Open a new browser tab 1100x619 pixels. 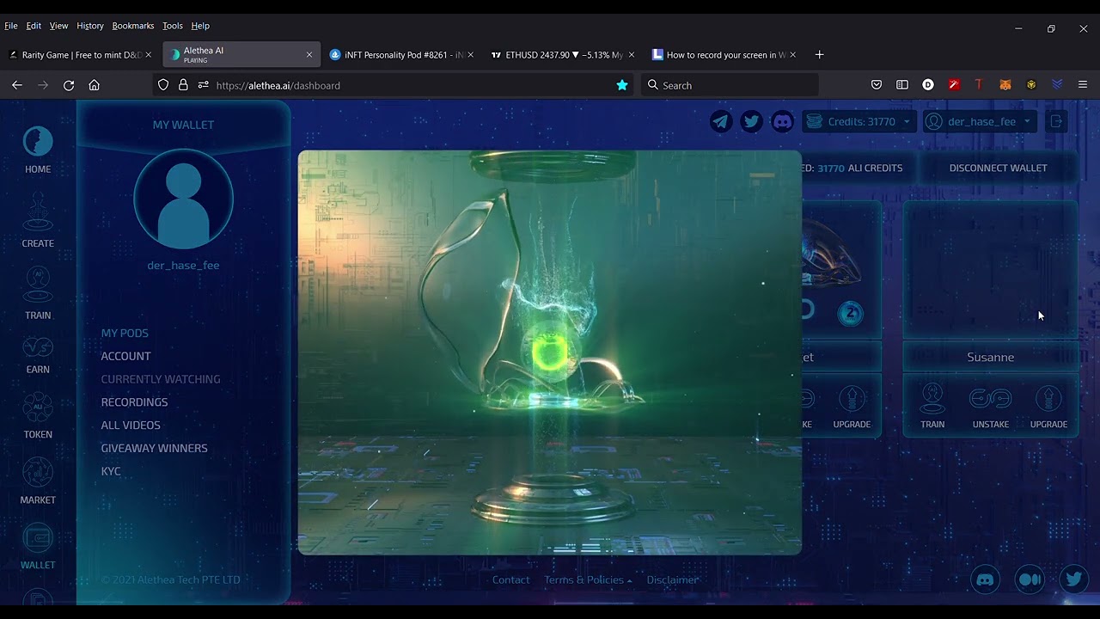tap(819, 55)
